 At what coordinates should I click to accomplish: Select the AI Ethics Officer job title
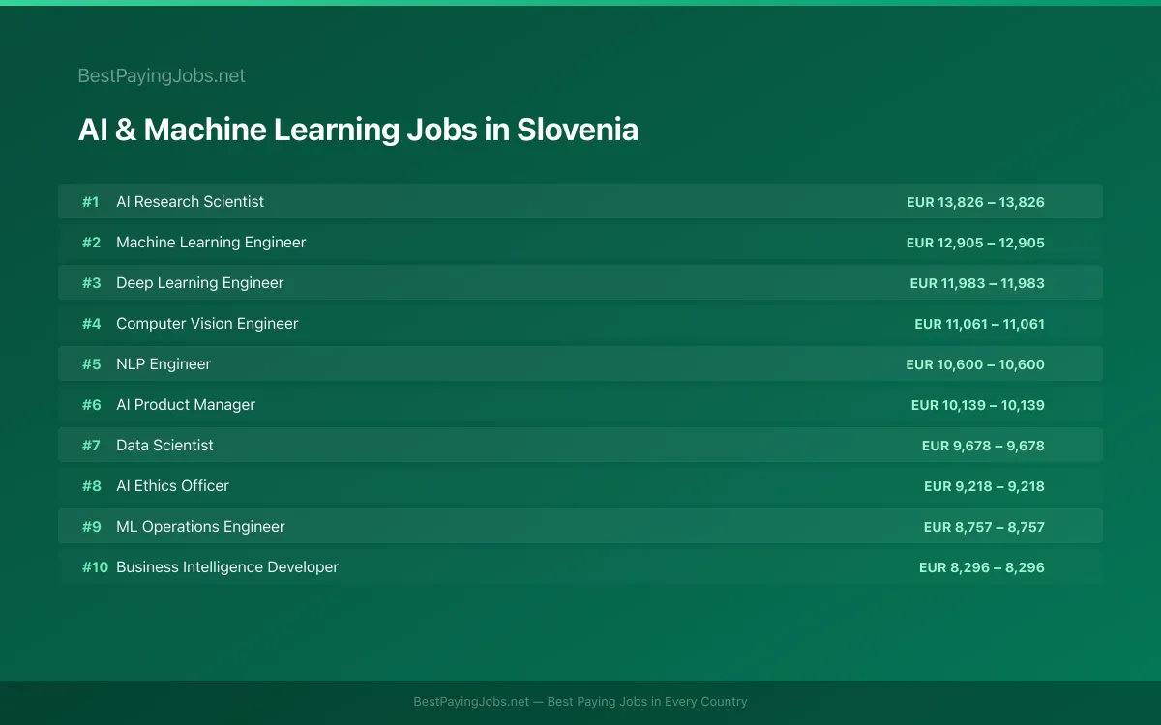tap(172, 485)
